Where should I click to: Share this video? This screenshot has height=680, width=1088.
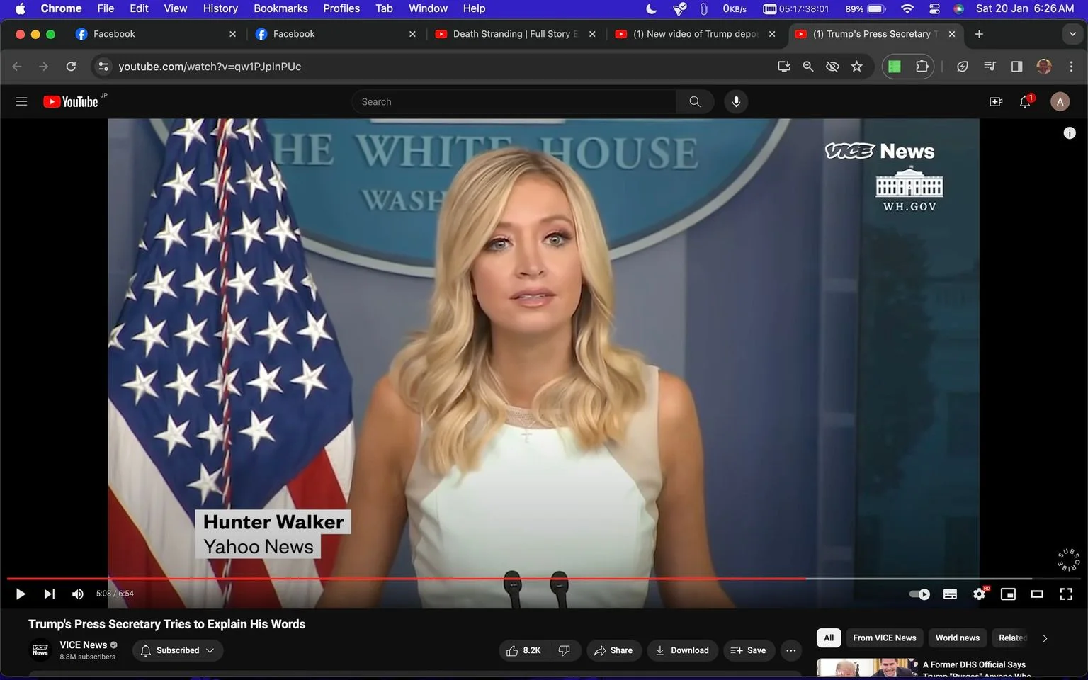point(614,650)
